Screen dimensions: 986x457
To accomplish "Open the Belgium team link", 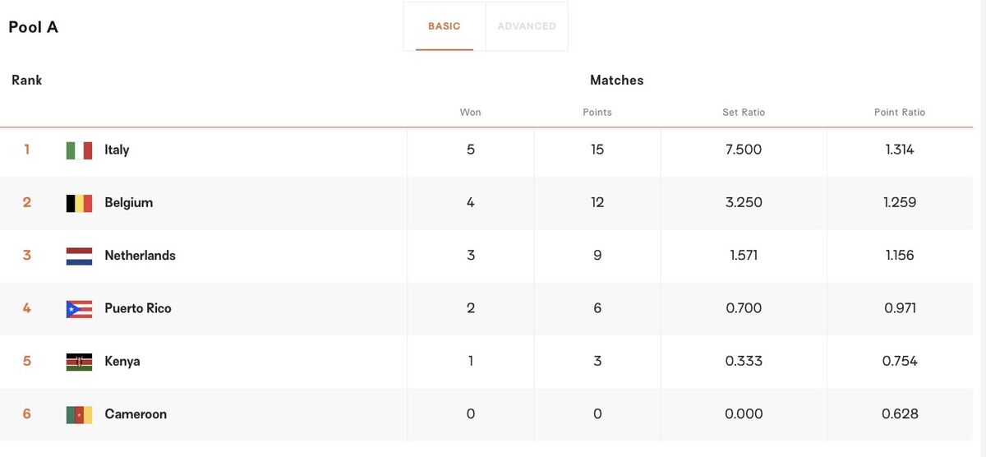I will 129,202.
